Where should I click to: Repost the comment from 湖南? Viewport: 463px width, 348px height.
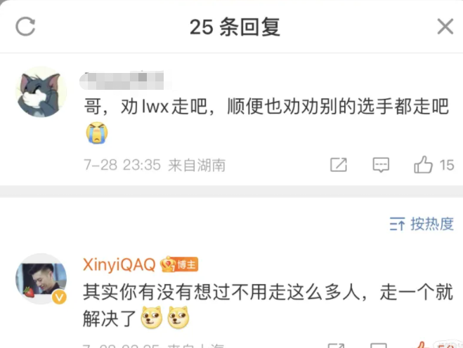click(x=339, y=165)
